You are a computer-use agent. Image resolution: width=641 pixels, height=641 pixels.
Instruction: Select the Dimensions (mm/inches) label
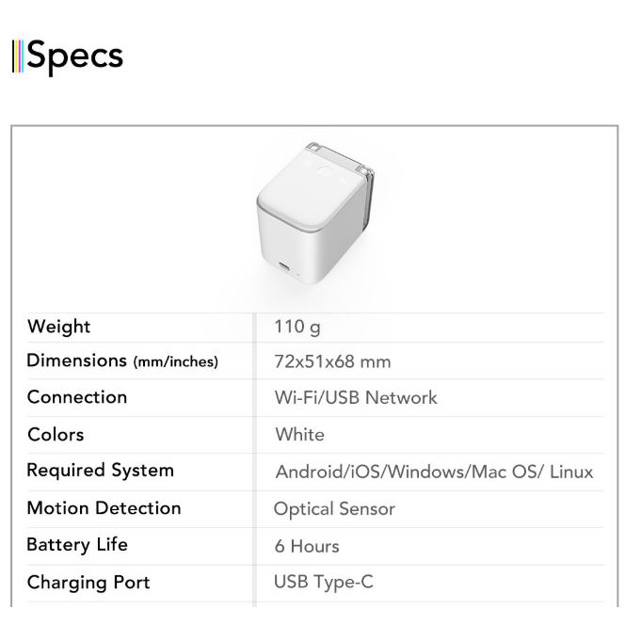122,361
